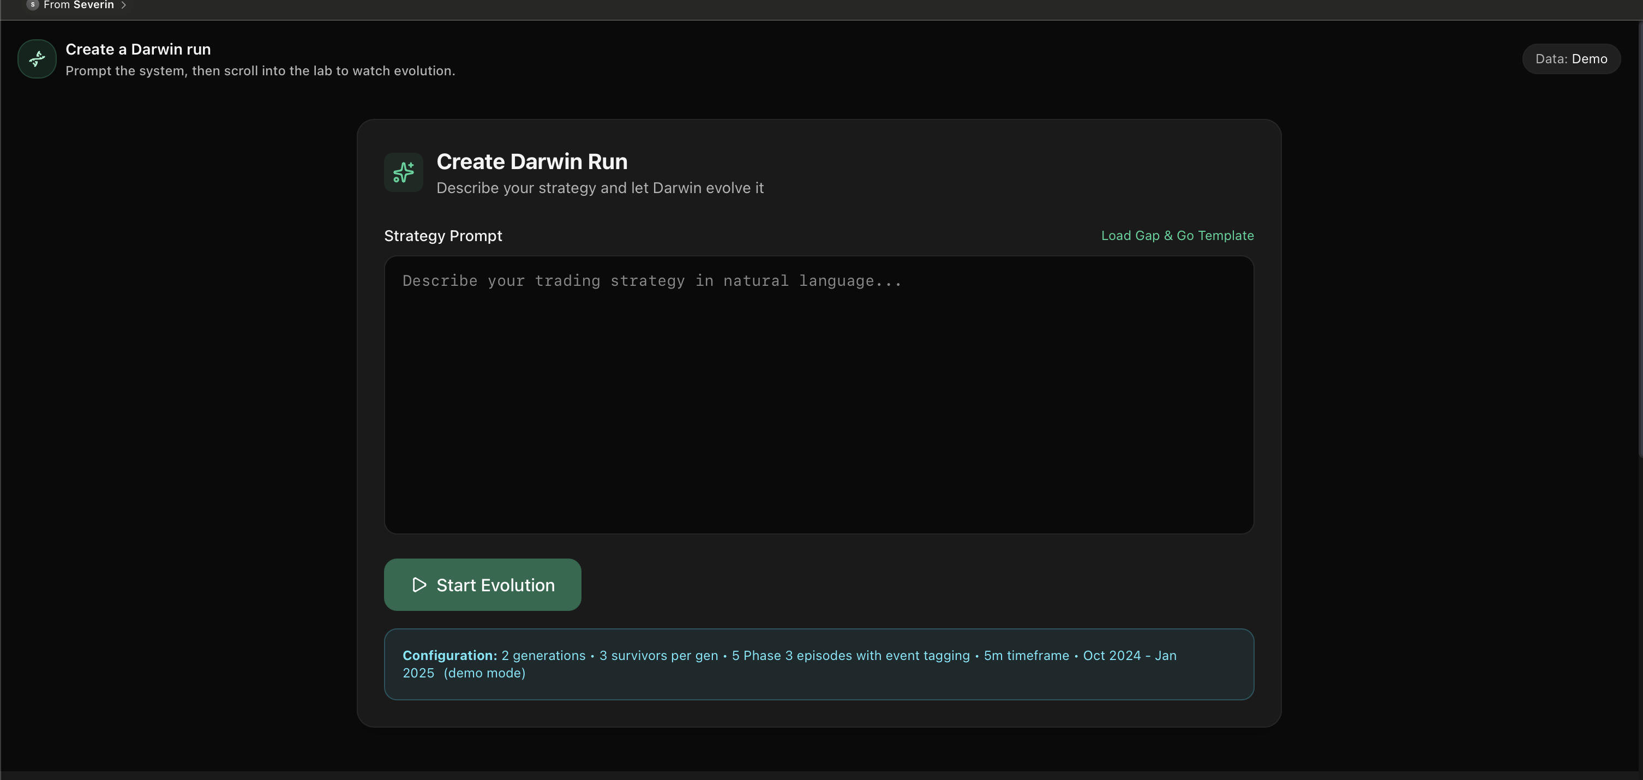Click the subtitle Describe your strategy text
Viewport: 1643px width, 780px height.
click(x=599, y=188)
